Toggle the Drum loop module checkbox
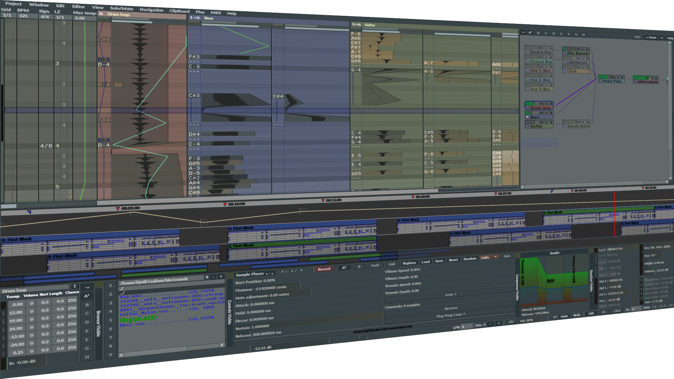The height and width of the screenshot is (379, 674). click(x=527, y=108)
